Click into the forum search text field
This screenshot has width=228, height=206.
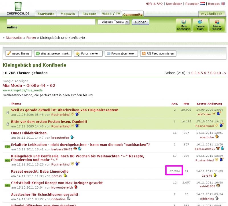tap(51, 22)
